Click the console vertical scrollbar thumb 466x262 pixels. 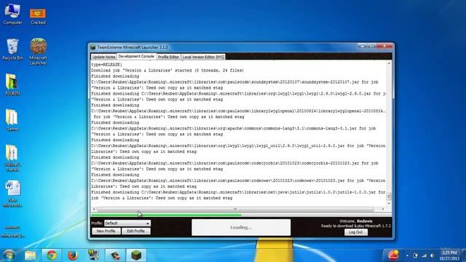pos(389,196)
